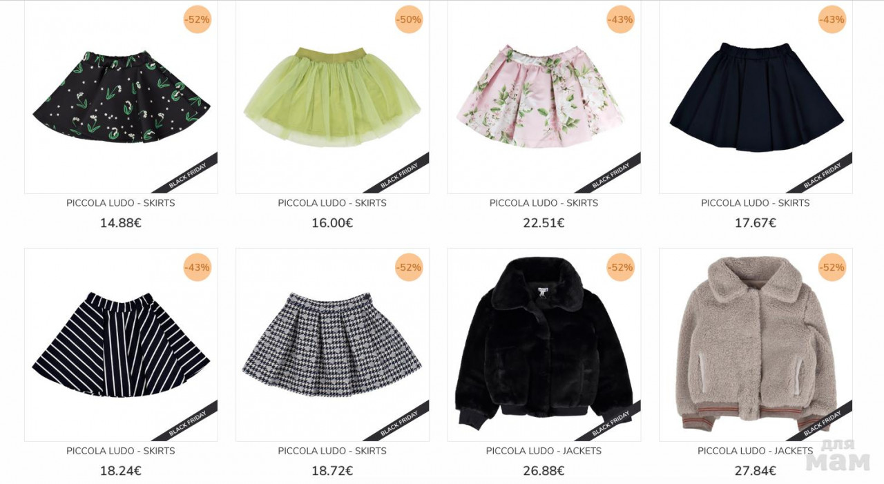Open the black lily-print skirt thumbnail
Image resolution: width=884 pixels, height=484 pixels.
coord(121,97)
